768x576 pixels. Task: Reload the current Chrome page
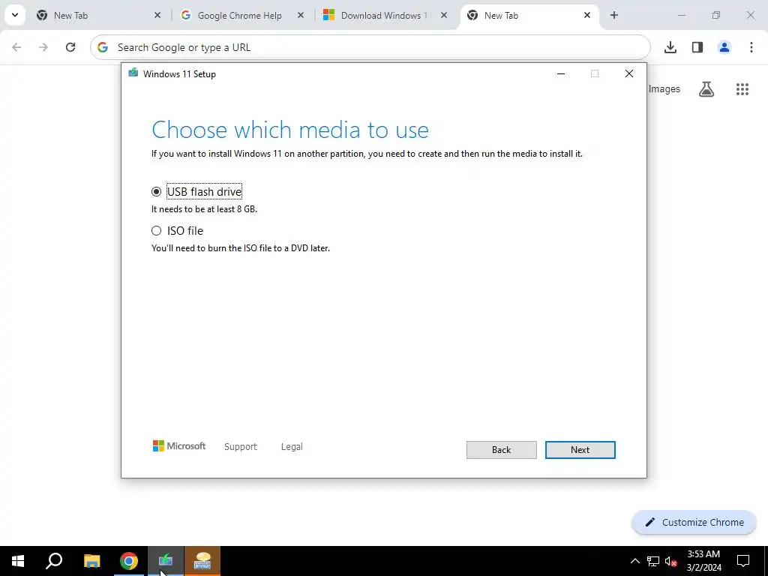[70, 47]
